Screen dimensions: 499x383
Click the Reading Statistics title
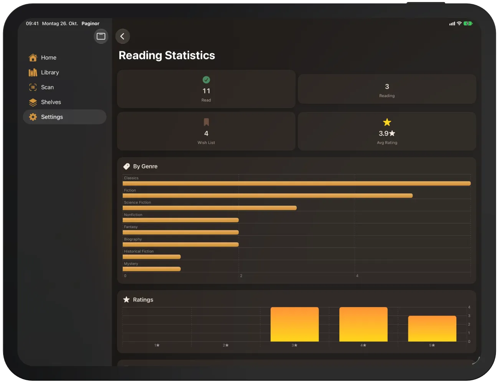(x=167, y=55)
